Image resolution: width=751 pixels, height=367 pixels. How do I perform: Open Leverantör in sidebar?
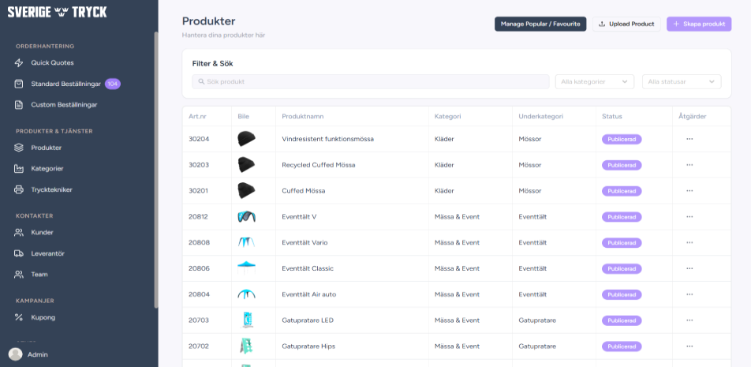click(47, 253)
